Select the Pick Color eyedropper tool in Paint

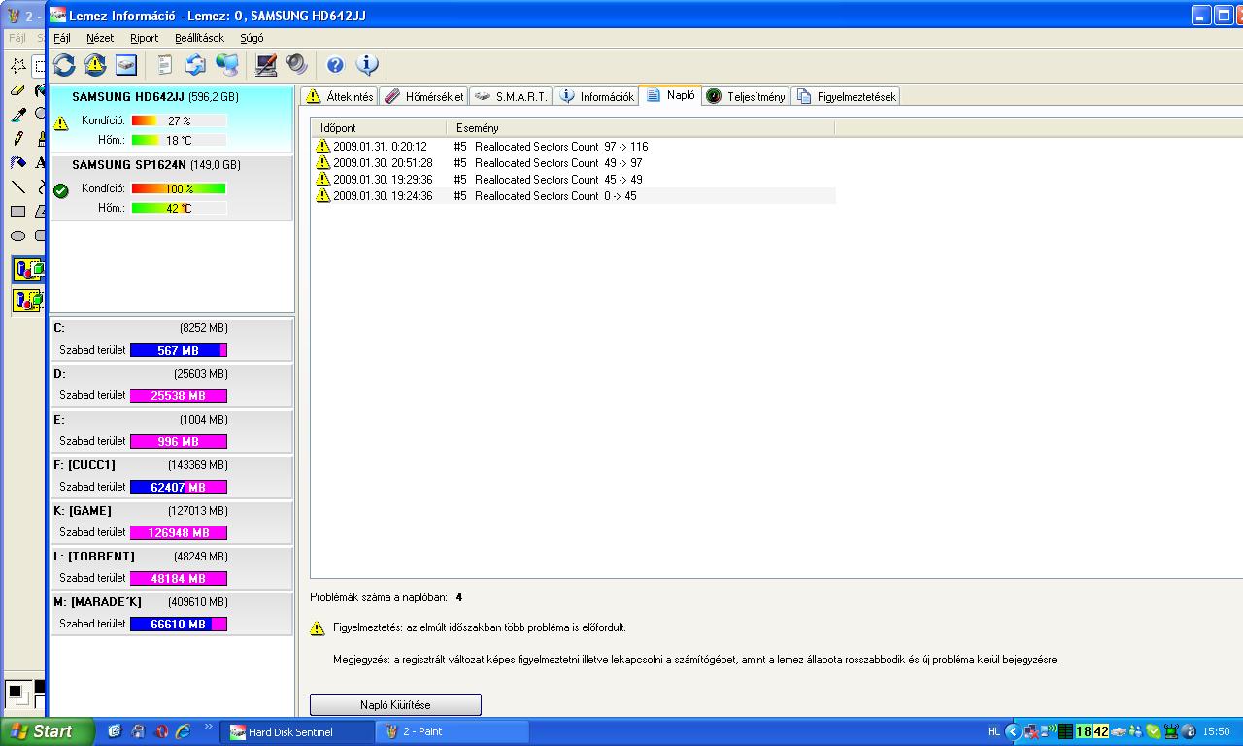pyautogui.click(x=17, y=115)
